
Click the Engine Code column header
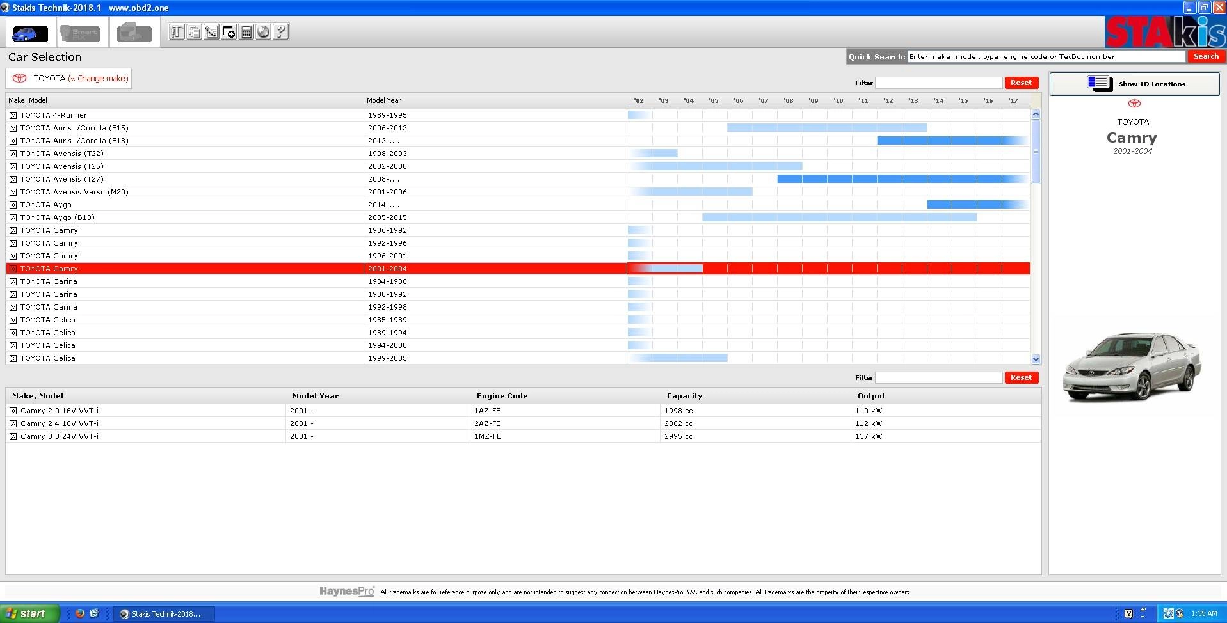pyautogui.click(x=502, y=396)
